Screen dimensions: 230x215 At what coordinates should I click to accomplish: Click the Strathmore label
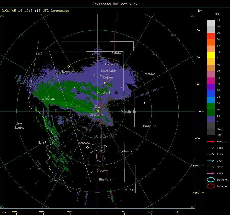[x=124, y=151]
